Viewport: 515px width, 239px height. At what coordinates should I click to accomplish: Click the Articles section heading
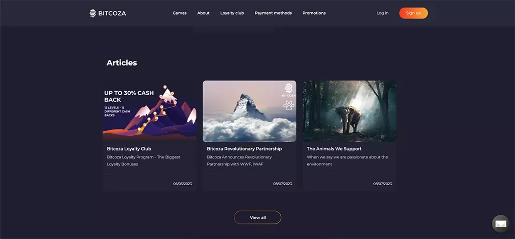(122, 63)
